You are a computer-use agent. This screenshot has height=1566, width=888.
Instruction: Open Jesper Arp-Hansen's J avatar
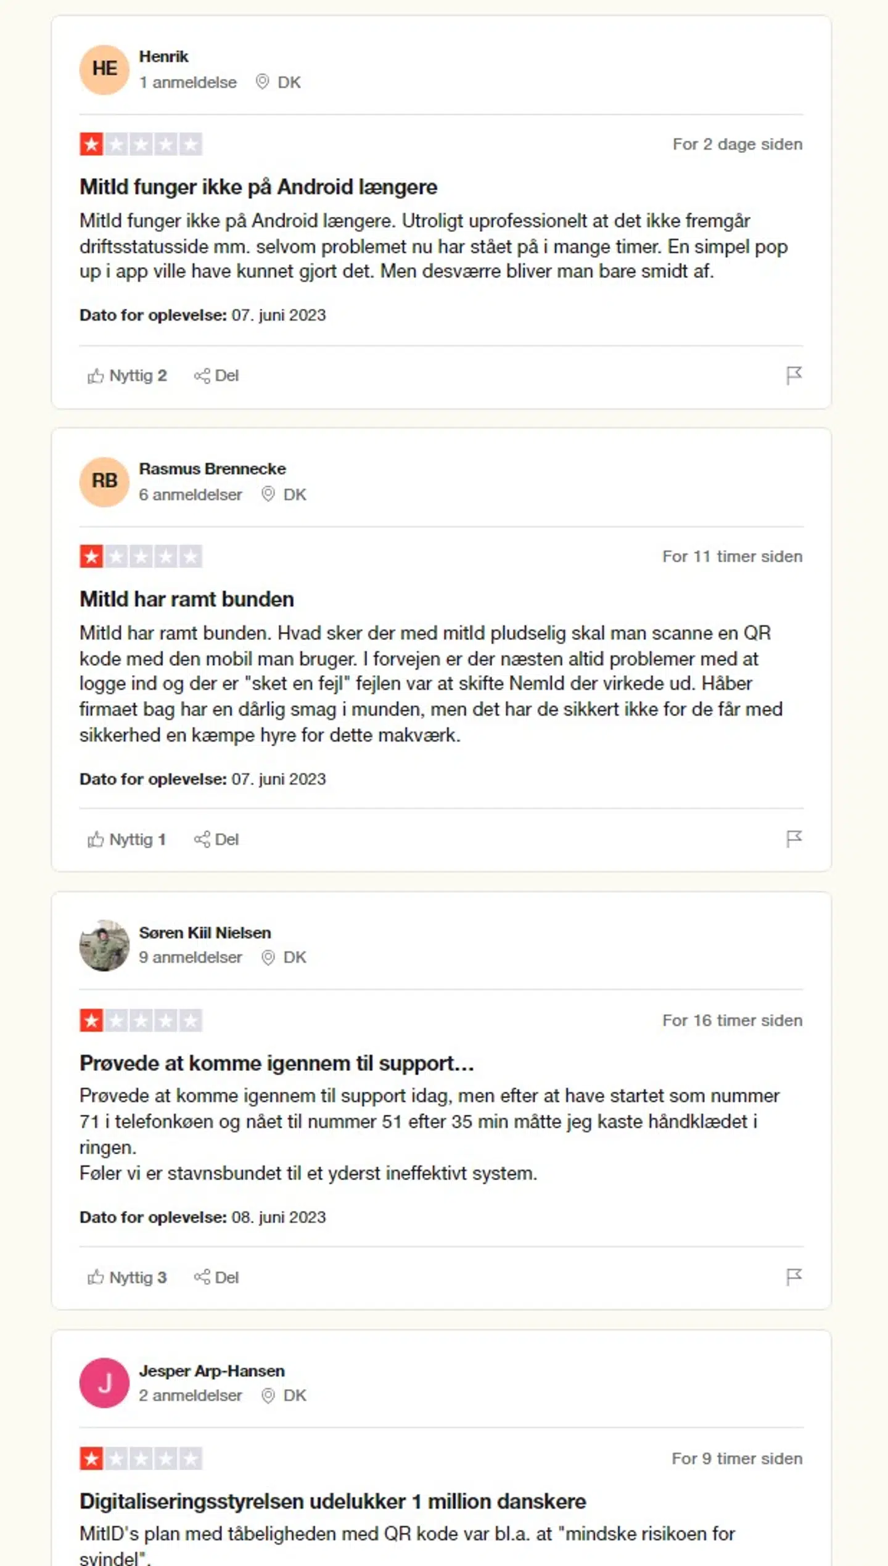104,1384
